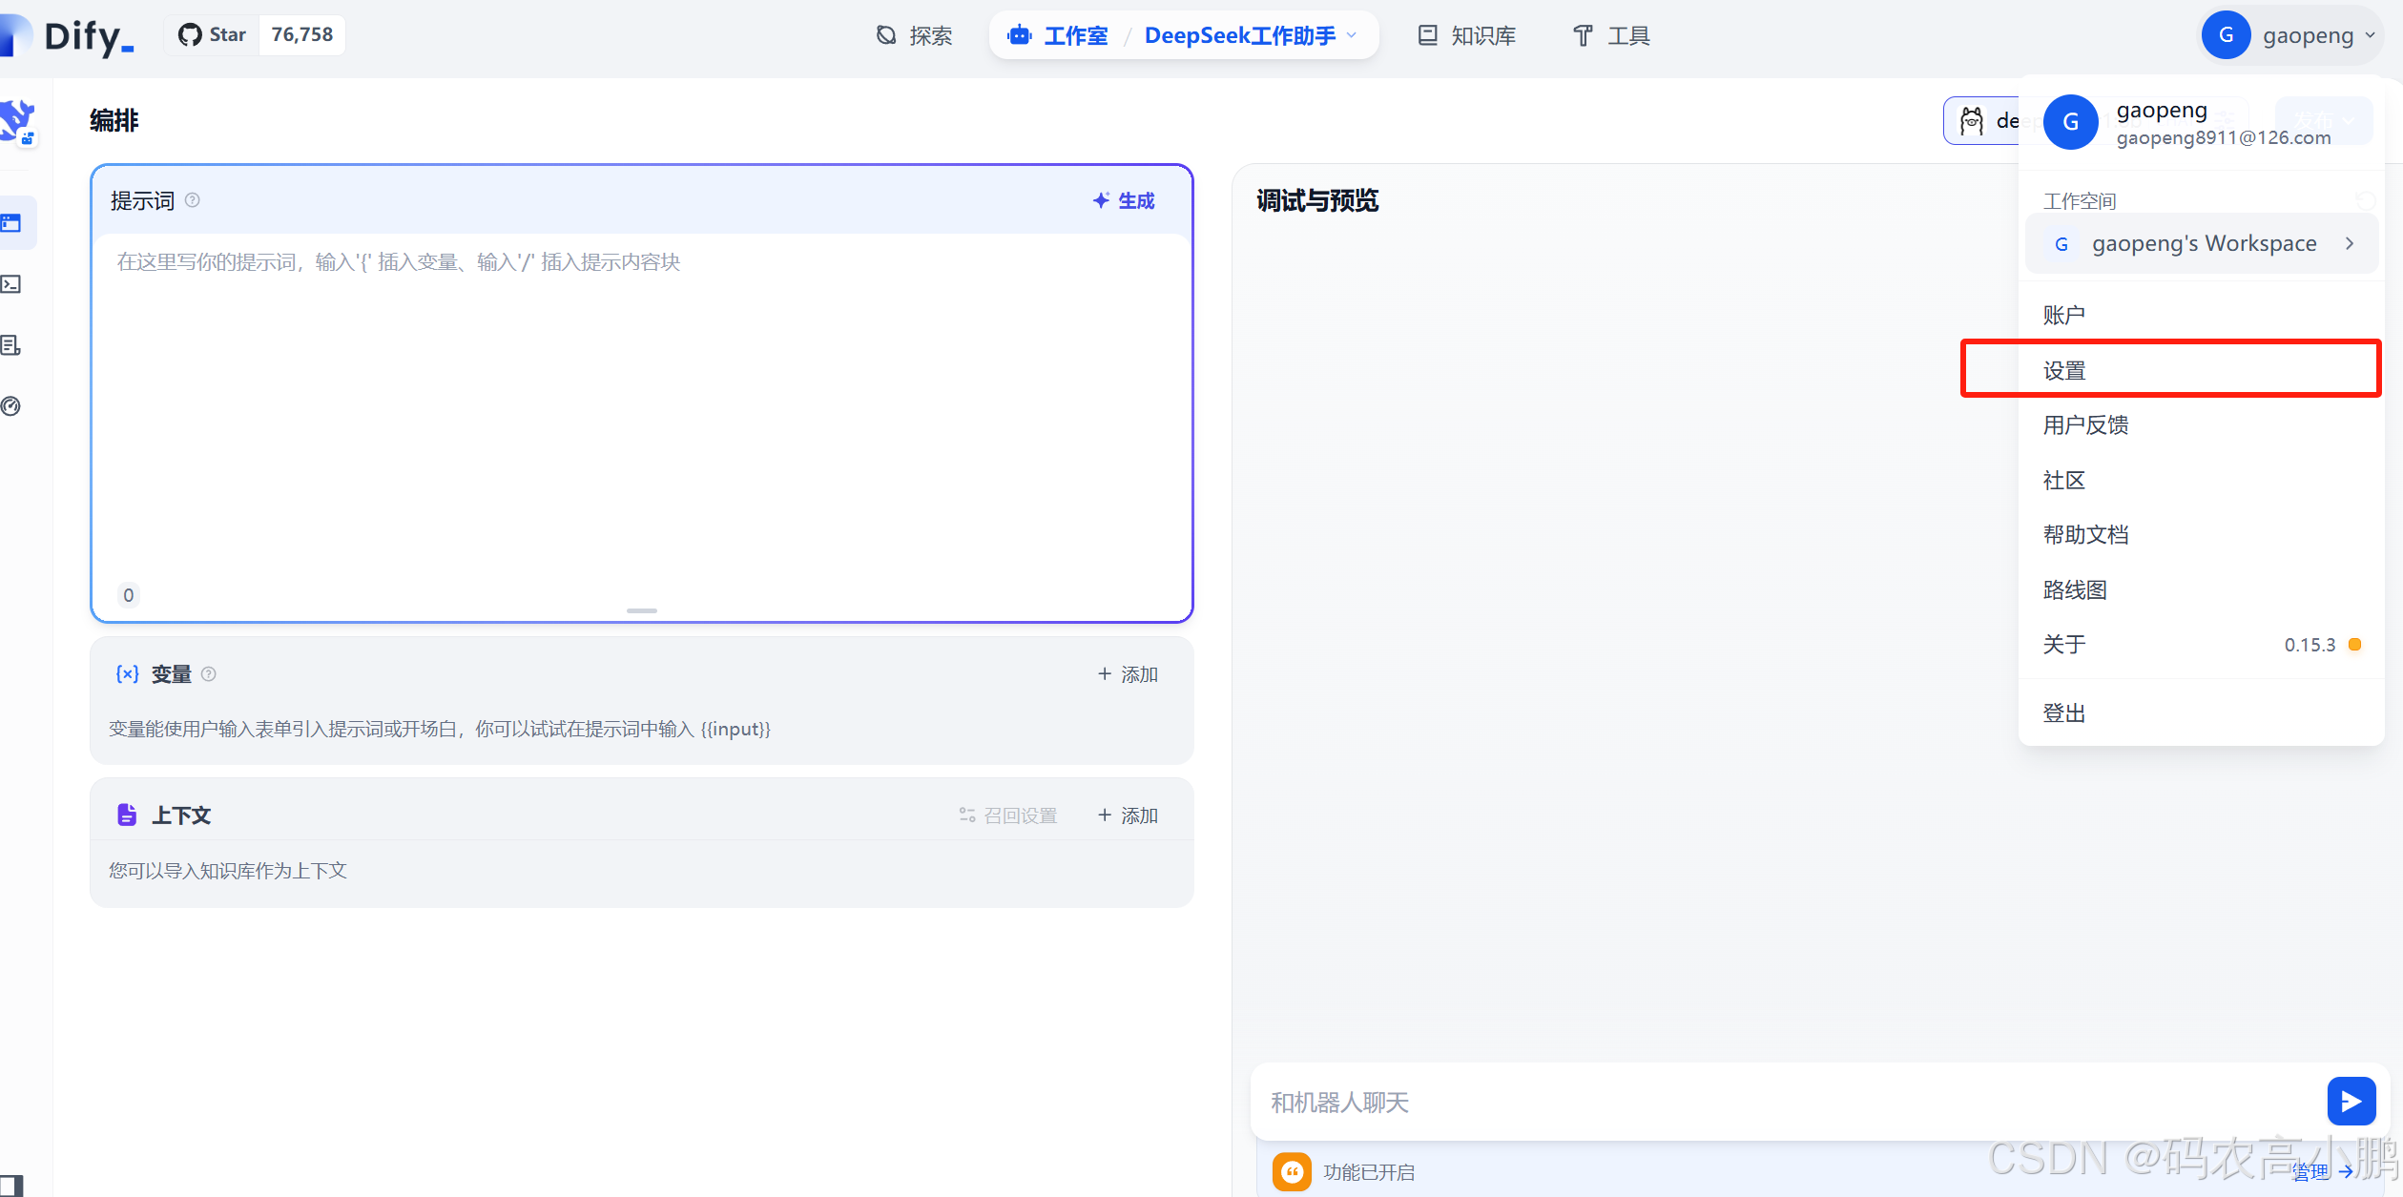Select 设置 from the account menu
The image size is (2403, 1197).
tap(2064, 370)
